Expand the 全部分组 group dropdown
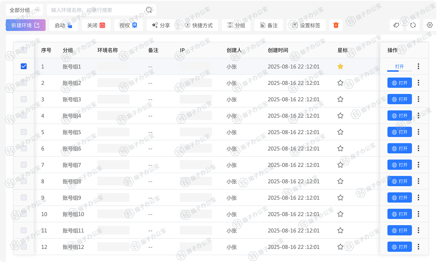437x263 pixels. click(x=24, y=10)
